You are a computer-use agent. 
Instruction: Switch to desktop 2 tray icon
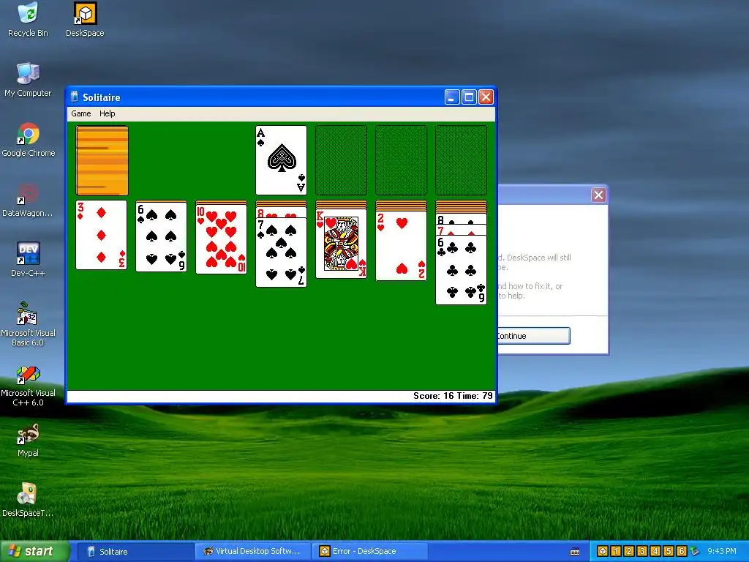point(629,551)
